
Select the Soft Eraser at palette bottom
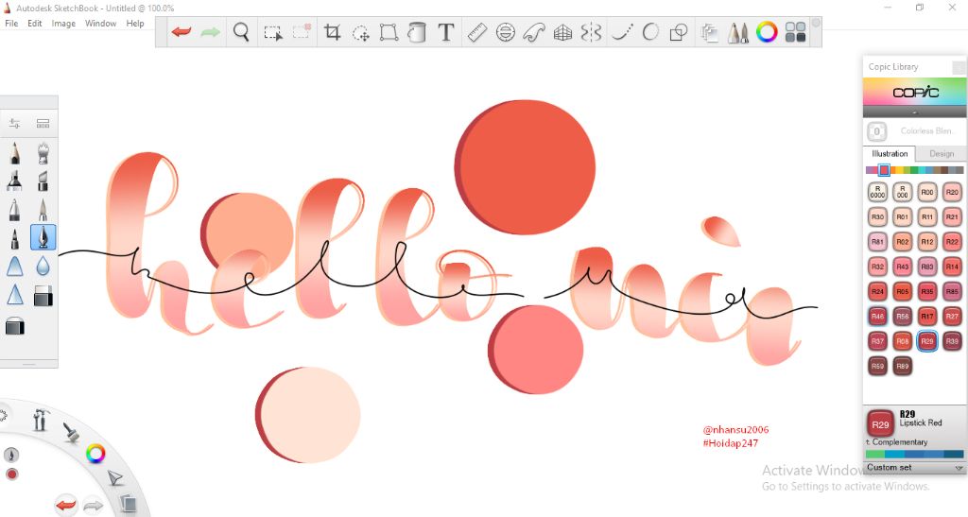pyautogui.click(x=15, y=326)
